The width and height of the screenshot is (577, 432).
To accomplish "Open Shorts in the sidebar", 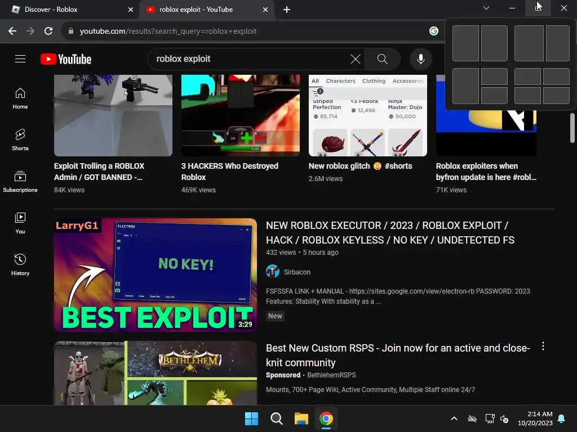I will 20,140.
